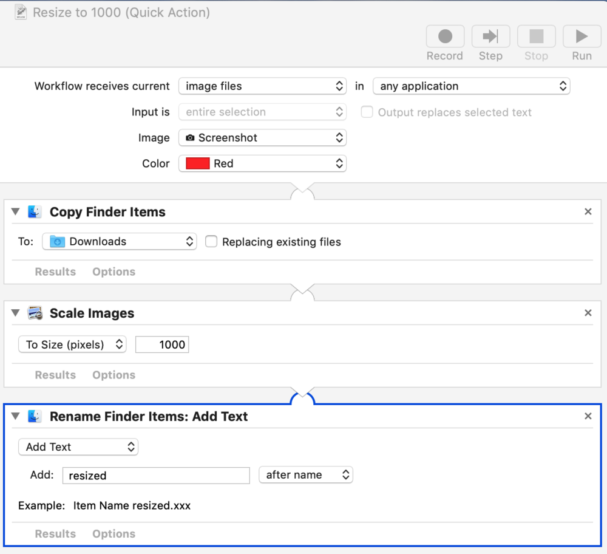The height and width of the screenshot is (554, 607).
Task: Remove the Copy Finder Items action
Action: click(588, 211)
